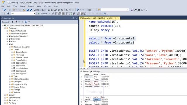The image size is (187, 105).
Task: Click the Object Explorer auto-hide pin icon
Action: [74, 18]
